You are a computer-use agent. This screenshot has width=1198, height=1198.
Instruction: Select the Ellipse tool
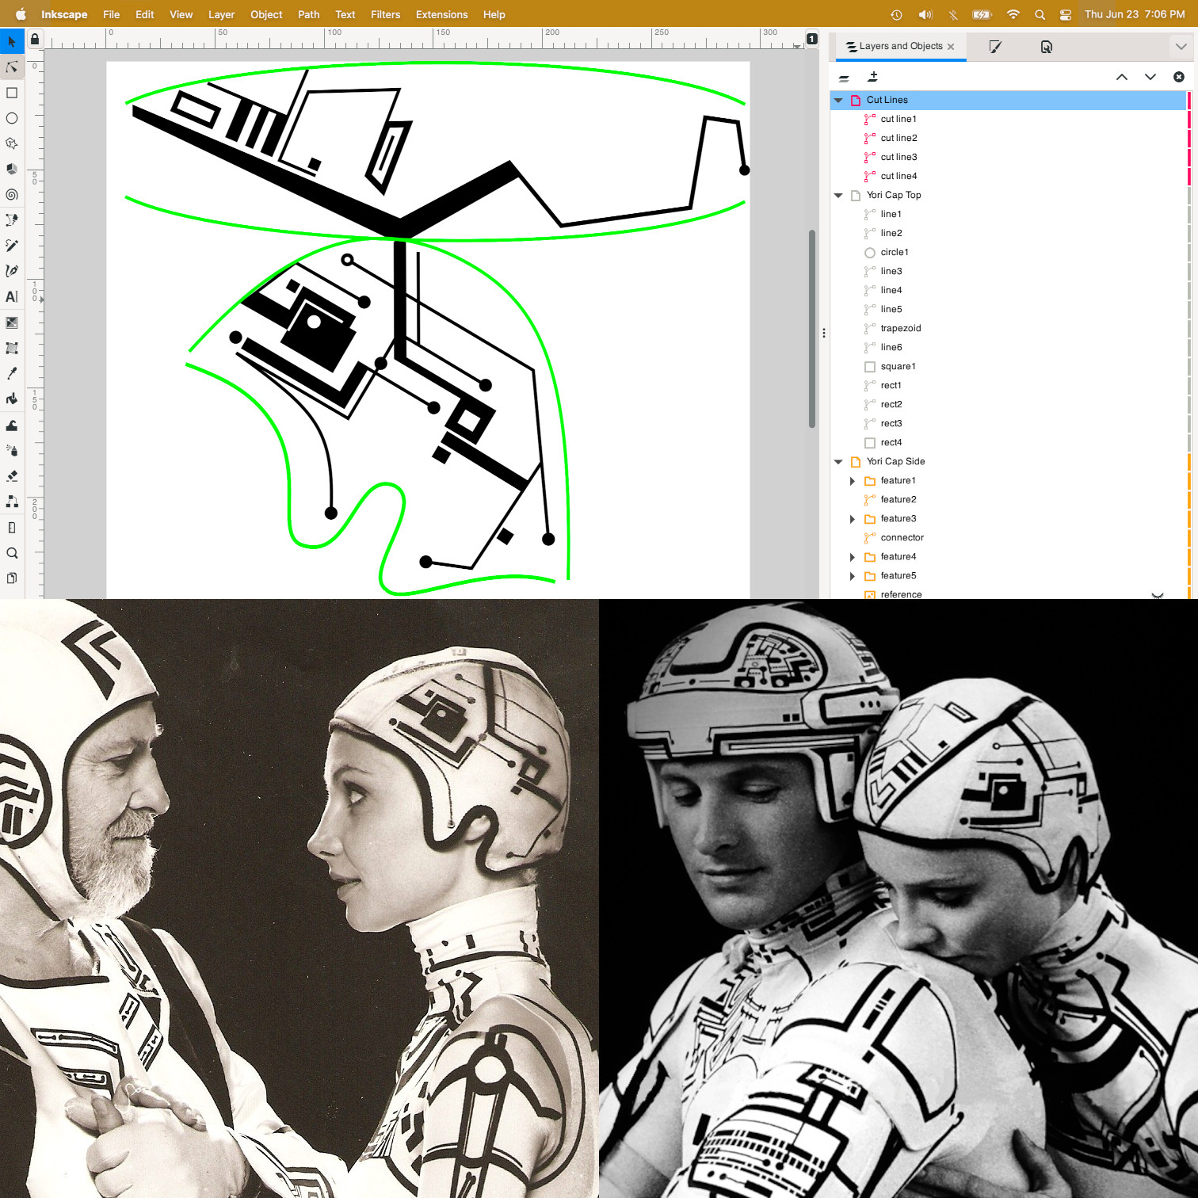click(x=12, y=118)
